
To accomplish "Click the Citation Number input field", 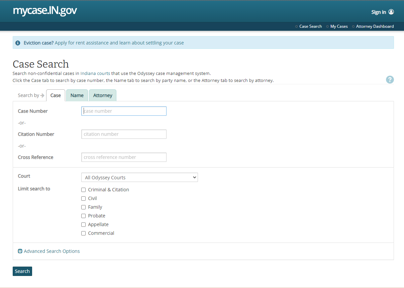I will click(x=124, y=134).
